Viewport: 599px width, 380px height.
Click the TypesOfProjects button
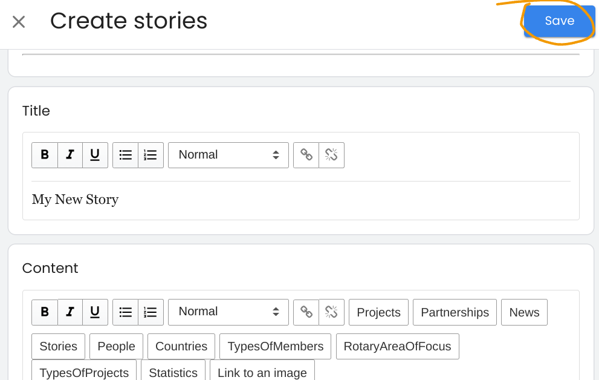click(x=84, y=371)
